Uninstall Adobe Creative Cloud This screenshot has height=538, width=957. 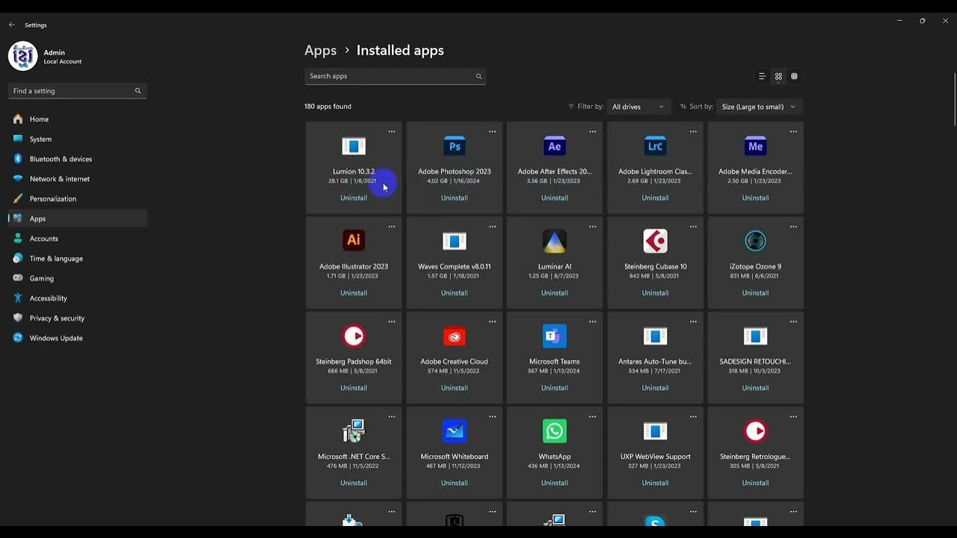(x=454, y=388)
